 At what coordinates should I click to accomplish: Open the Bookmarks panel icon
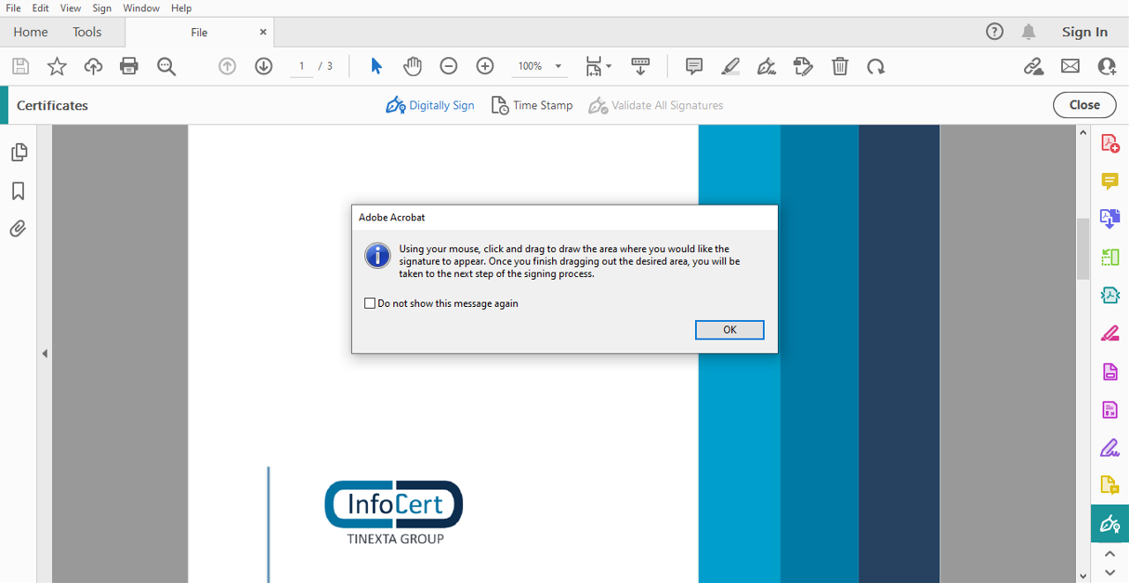point(18,191)
